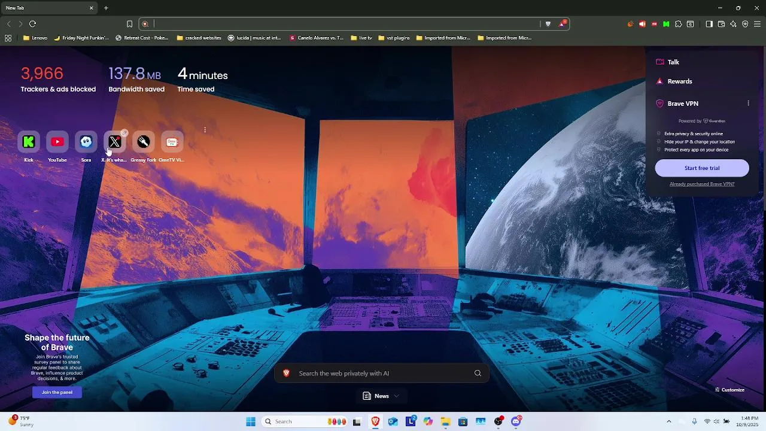Image resolution: width=766 pixels, height=431 pixels.
Task: Expand the News dropdown chevron
Action: pyautogui.click(x=396, y=396)
